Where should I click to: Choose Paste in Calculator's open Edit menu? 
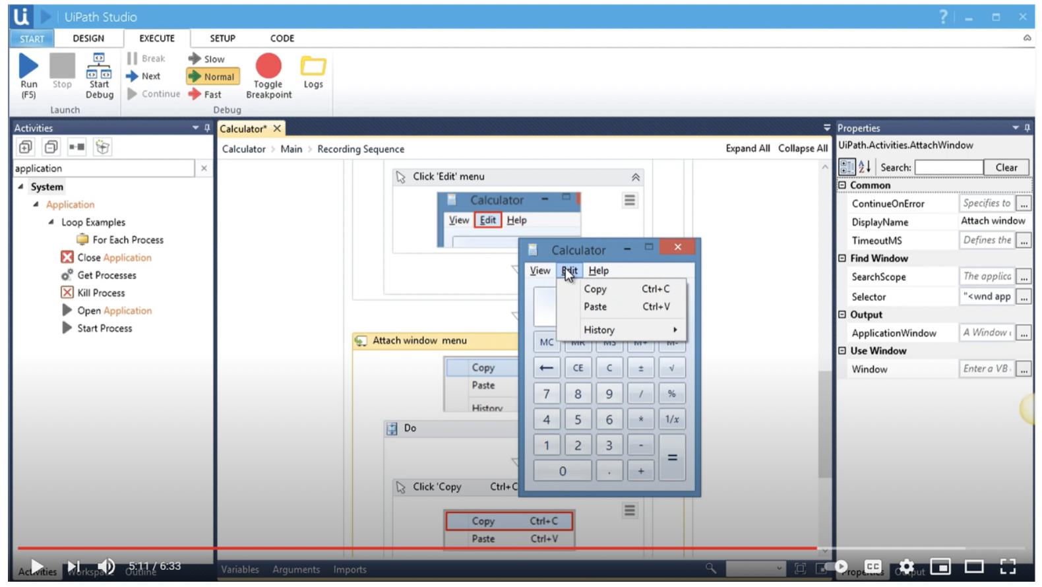point(623,307)
